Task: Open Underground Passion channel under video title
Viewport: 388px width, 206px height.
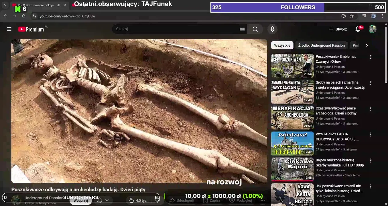Action: point(44,198)
